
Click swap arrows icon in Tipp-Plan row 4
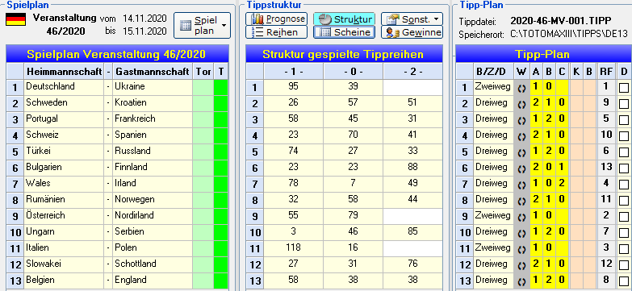[x=521, y=136]
